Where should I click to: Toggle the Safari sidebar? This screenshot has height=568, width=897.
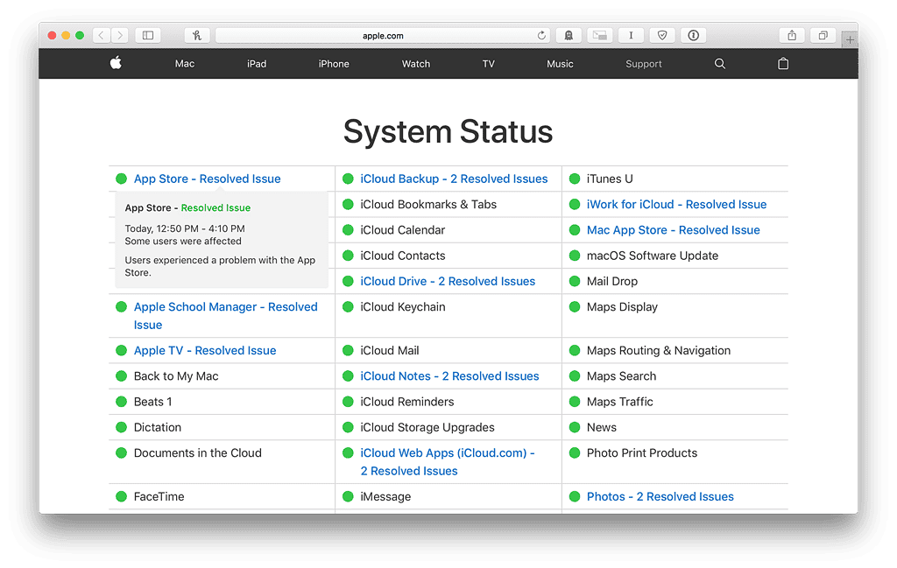pyautogui.click(x=148, y=36)
